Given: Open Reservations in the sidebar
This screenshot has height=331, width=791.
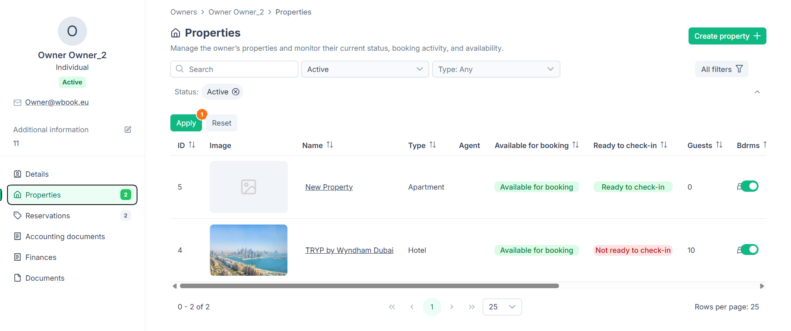Looking at the screenshot, I should (x=72, y=216).
